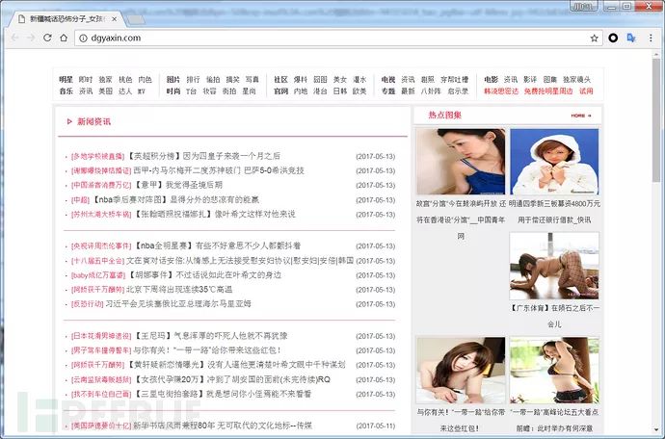665x439 pixels.
Task: Open the 图片 navigation category
Action: (173, 79)
